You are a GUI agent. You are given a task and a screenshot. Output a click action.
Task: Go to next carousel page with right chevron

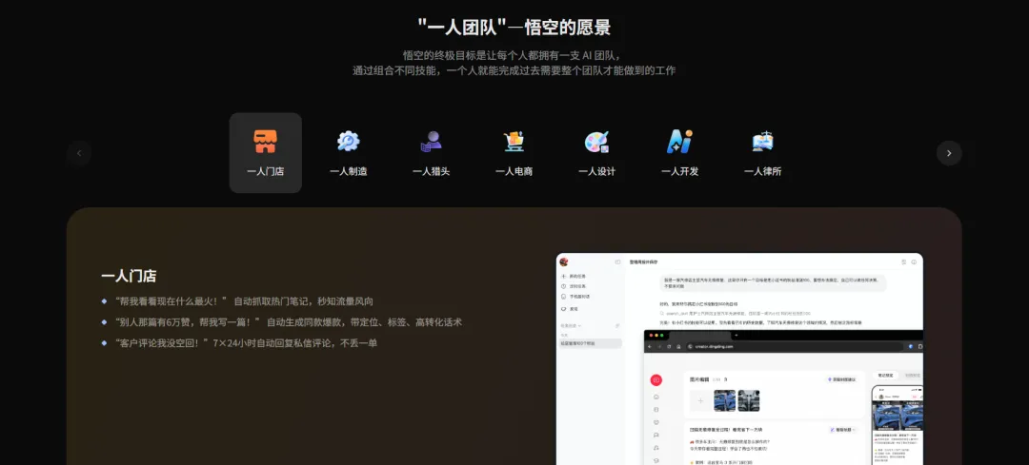pyautogui.click(x=949, y=153)
